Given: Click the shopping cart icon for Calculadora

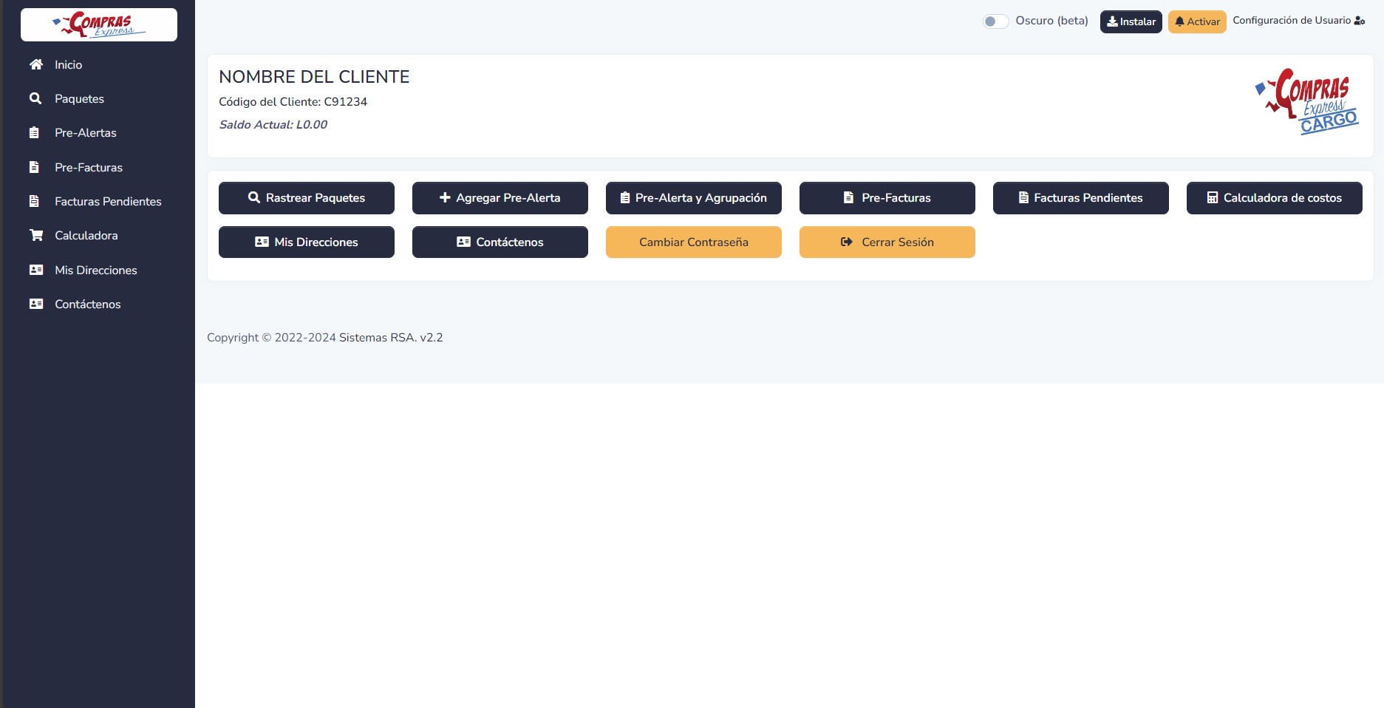Looking at the screenshot, I should tap(35, 235).
